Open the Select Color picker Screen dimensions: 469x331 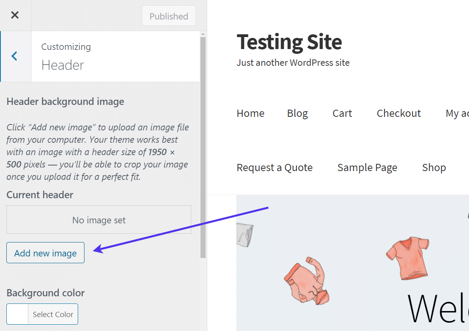pos(53,314)
